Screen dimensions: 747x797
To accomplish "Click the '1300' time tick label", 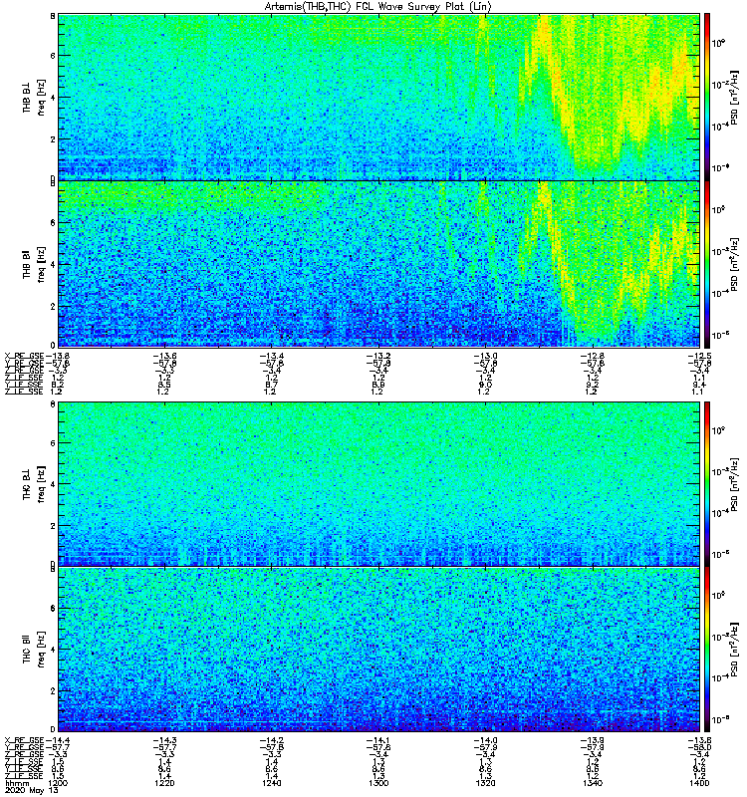I will 378,783.
